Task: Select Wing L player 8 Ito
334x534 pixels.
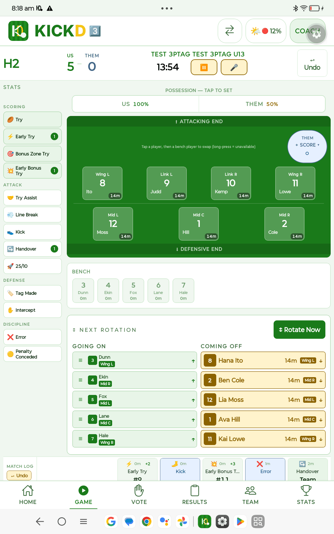Action: tap(102, 183)
